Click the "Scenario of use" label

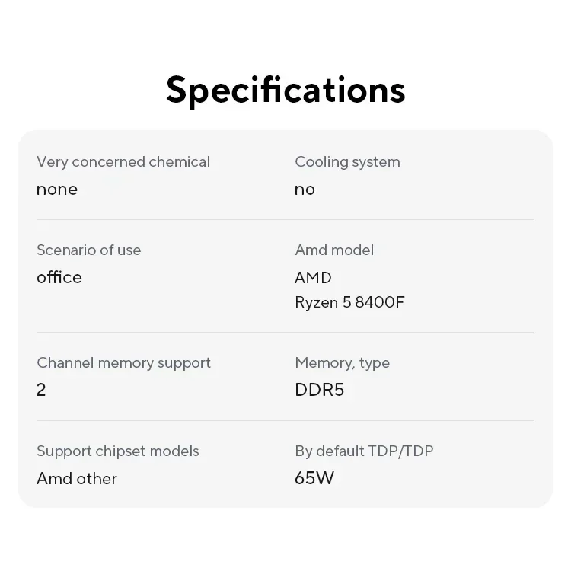pos(88,250)
